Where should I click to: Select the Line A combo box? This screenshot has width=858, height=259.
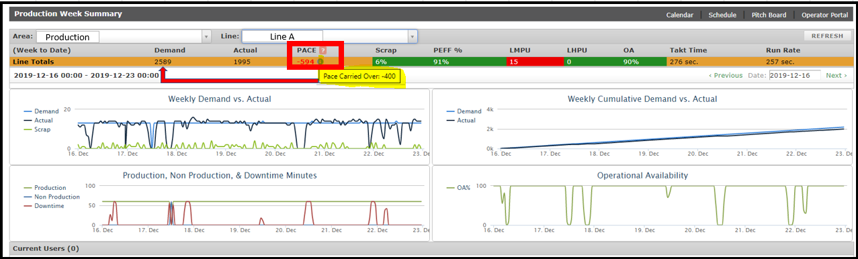329,36
